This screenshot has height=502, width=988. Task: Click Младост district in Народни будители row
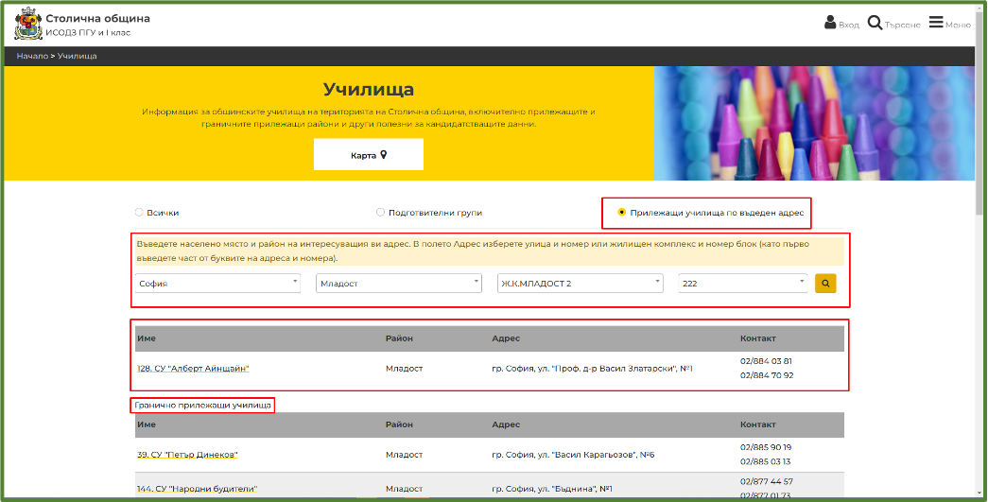click(404, 489)
